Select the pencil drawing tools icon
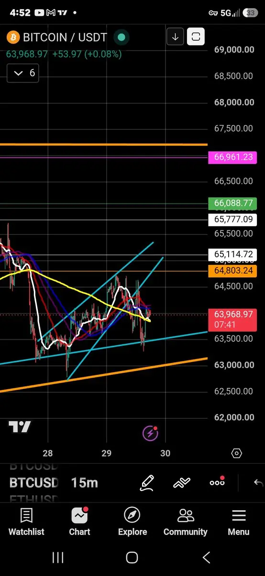The width and height of the screenshot is (265, 576). point(147,482)
